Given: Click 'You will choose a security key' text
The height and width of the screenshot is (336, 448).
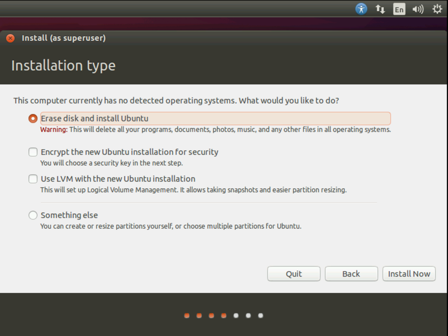Looking at the screenshot, I should (x=112, y=163).
